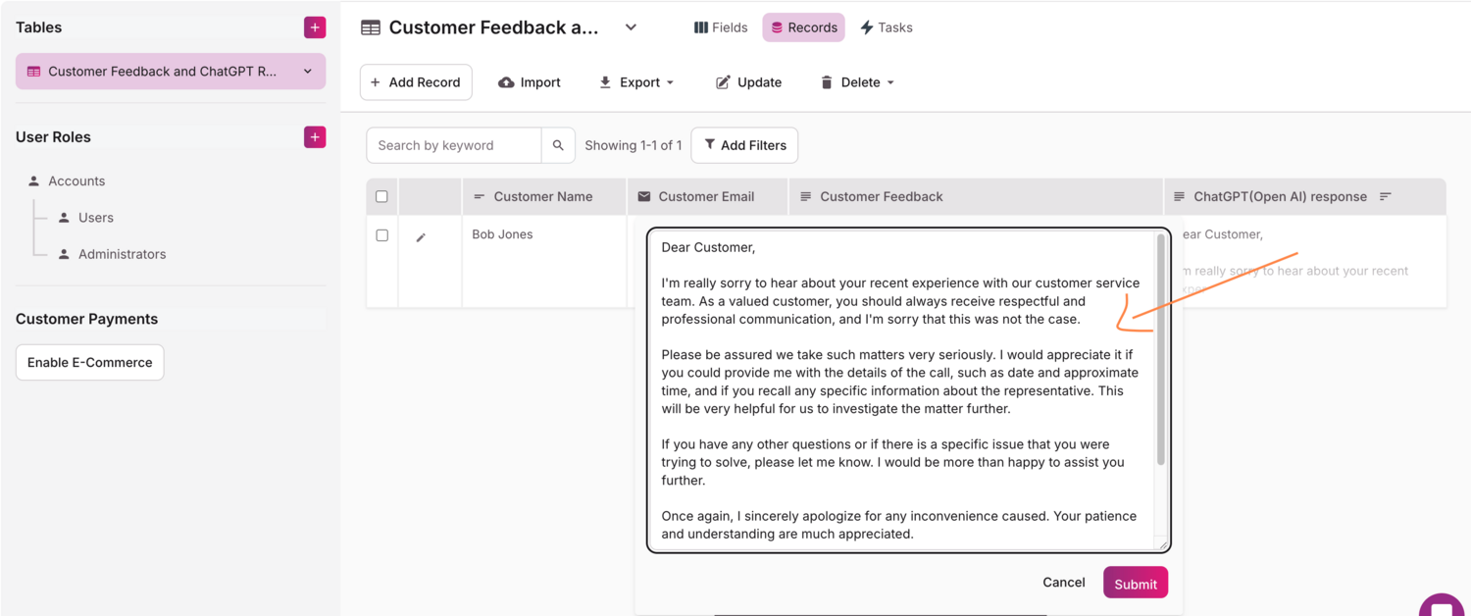Viewport: 1471px width, 616px height.
Task: Click the magnifier search icon
Action: click(x=557, y=145)
